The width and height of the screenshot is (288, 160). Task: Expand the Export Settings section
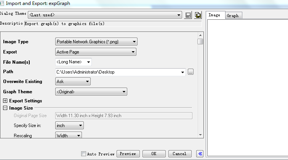point(5,101)
